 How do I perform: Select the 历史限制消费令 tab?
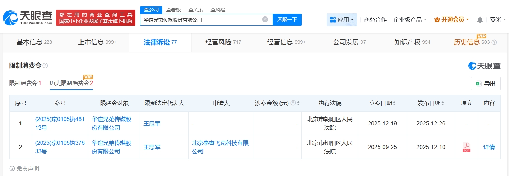(71, 83)
